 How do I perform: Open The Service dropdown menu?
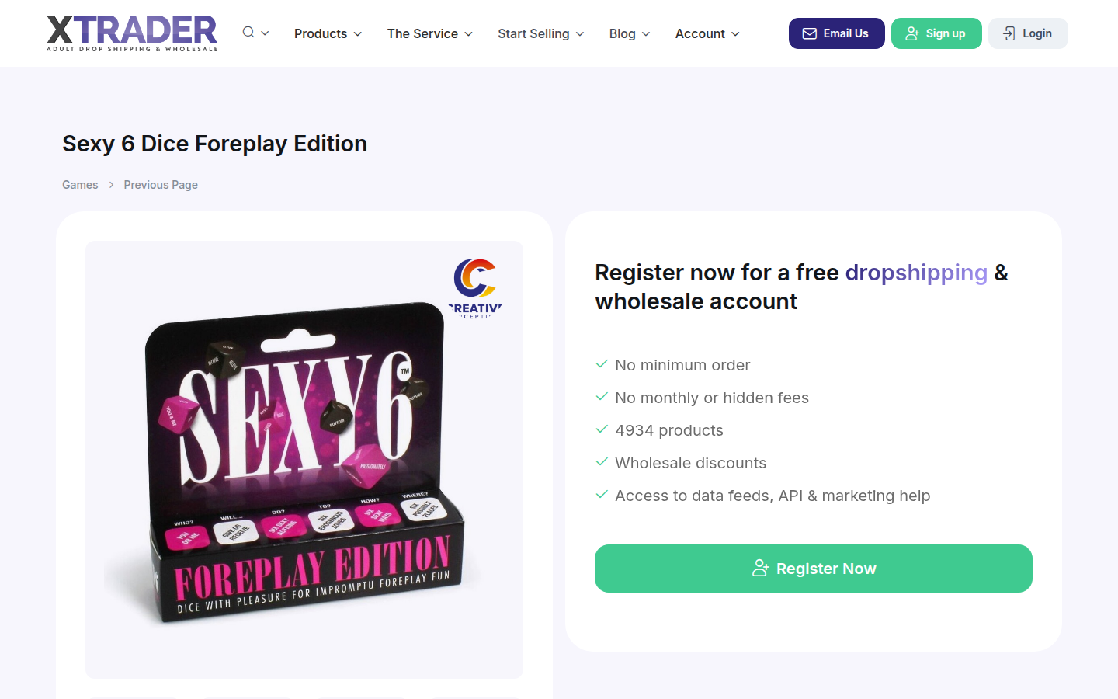tap(429, 33)
